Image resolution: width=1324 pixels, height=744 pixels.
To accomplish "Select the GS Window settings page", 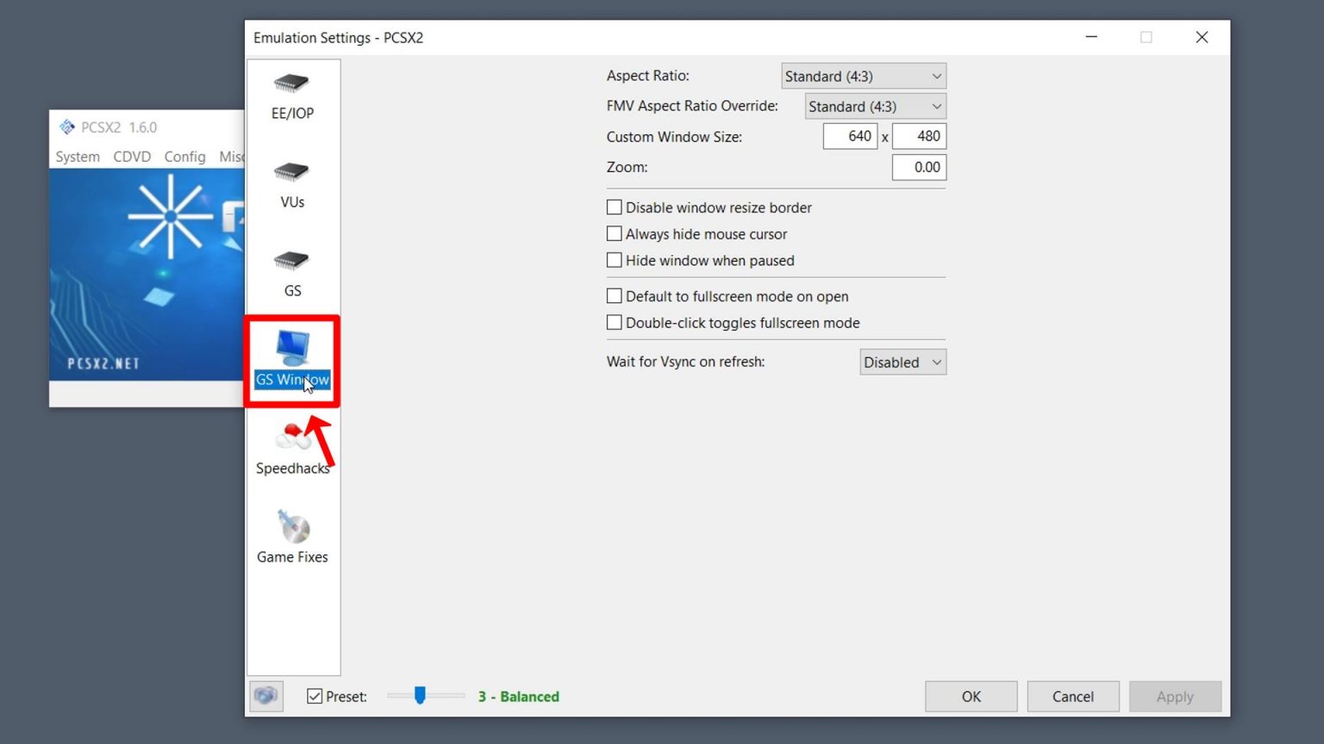I will tap(292, 360).
